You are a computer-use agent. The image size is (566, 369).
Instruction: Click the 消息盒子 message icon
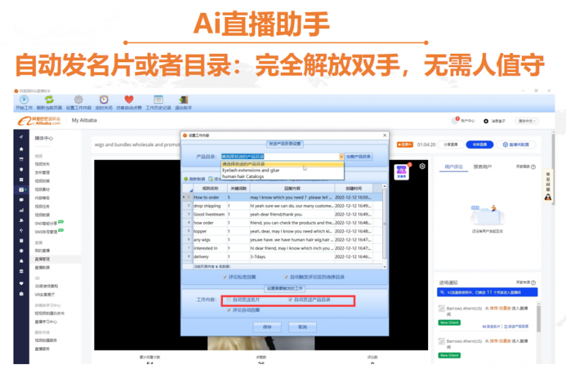coord(486,121)
